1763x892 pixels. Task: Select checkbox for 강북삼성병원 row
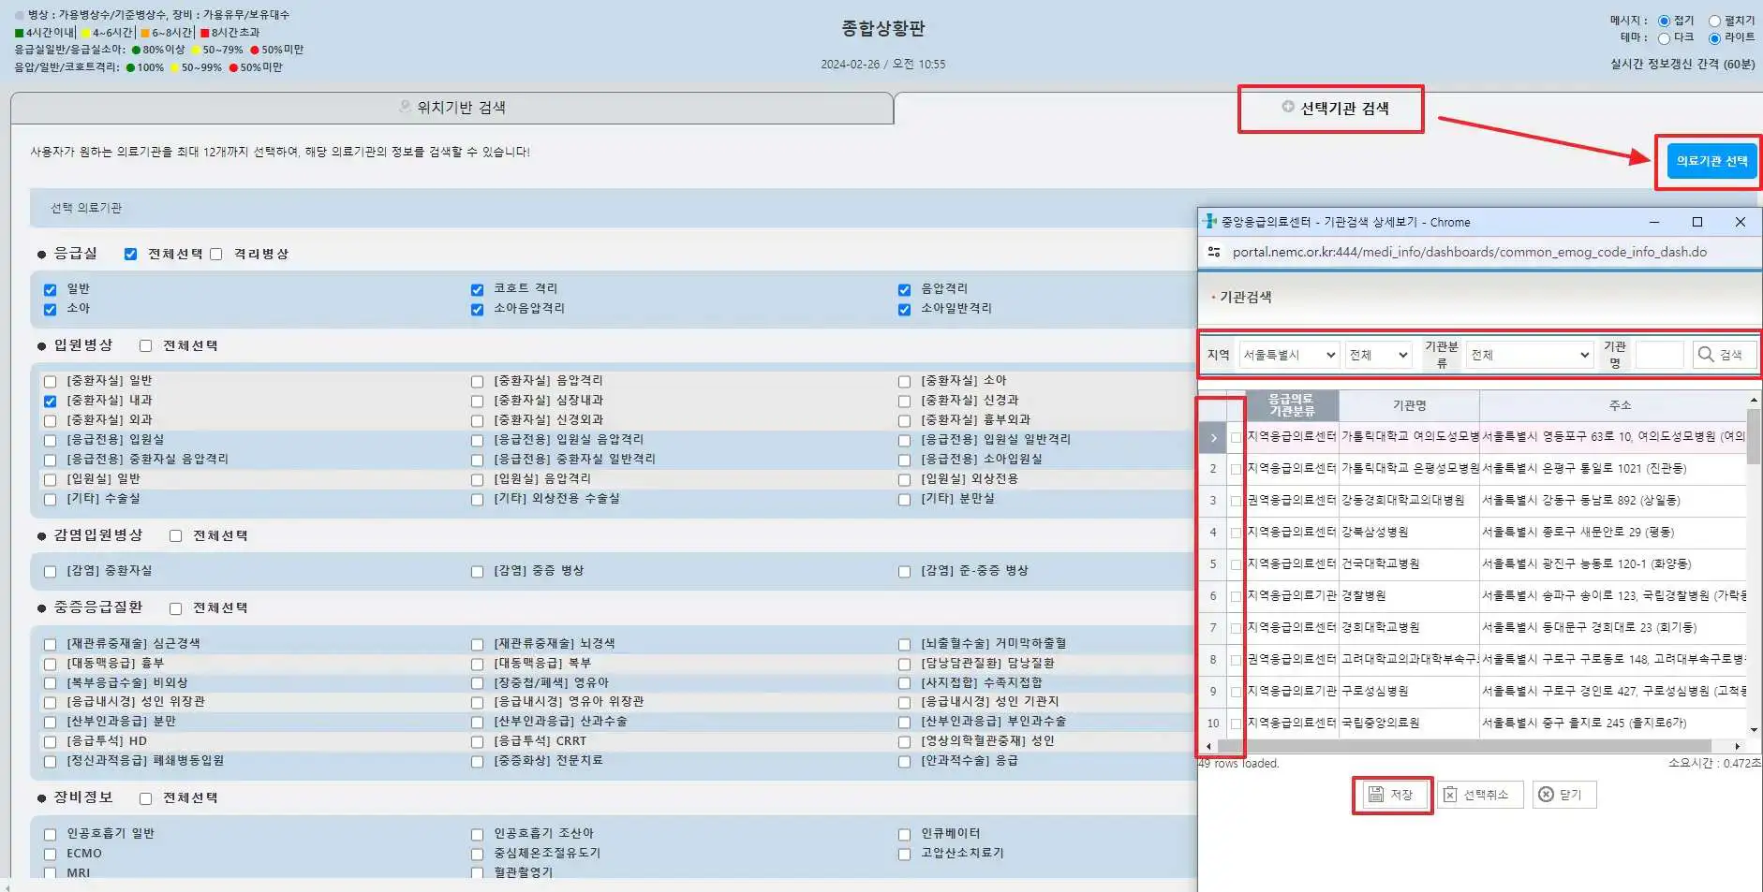[x=1236, y=533]
